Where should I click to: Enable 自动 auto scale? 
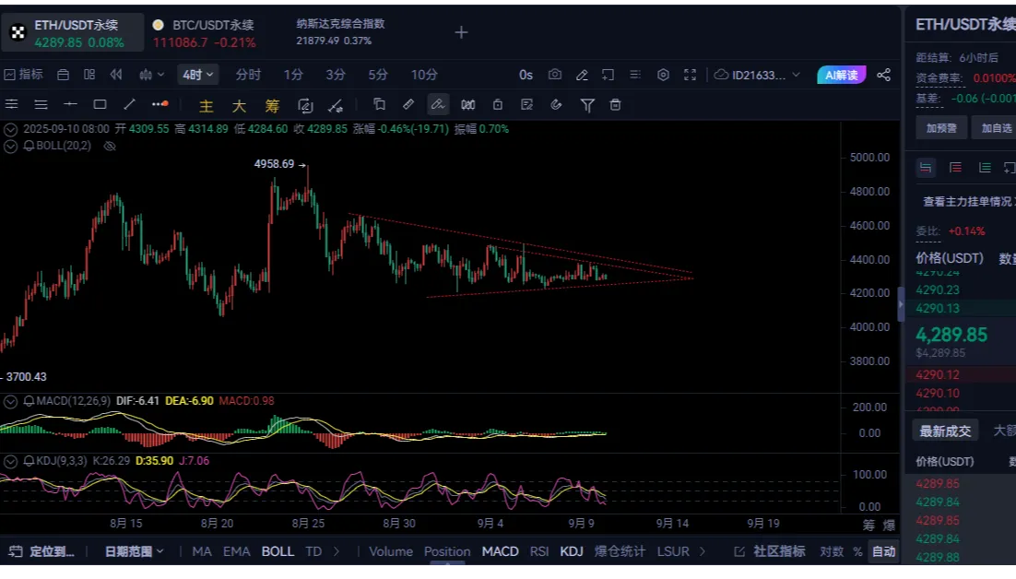883,551
